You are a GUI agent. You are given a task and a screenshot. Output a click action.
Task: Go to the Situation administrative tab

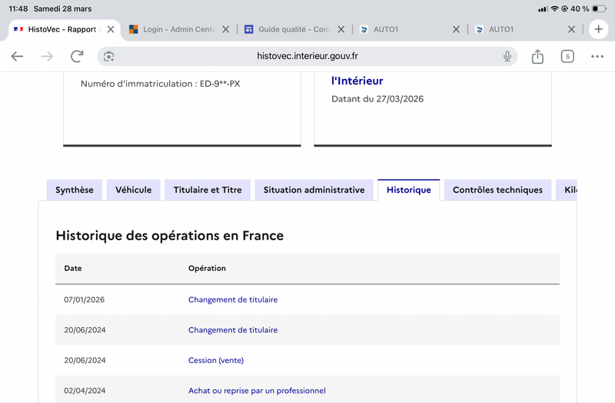(x=314, y=190)
